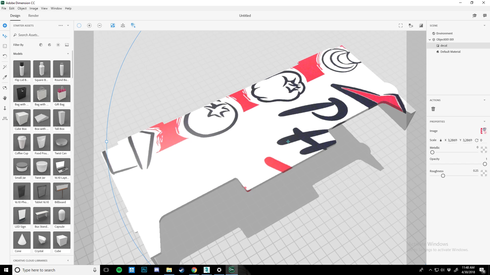Click the Coffee Cup model thumbnail
Screen dimensions: 490x275
22,142
